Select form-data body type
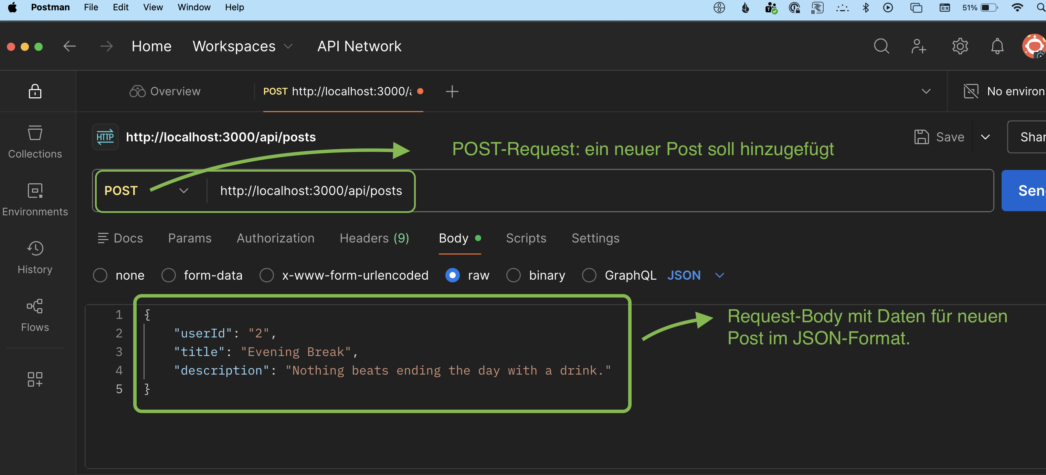 (x=169, y=275)
